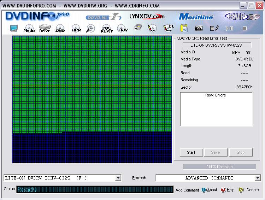The height and width of the screenshot is (200, 265).
Task: Click the Sector value 3BA7E0h
Action: pos(245,87)
